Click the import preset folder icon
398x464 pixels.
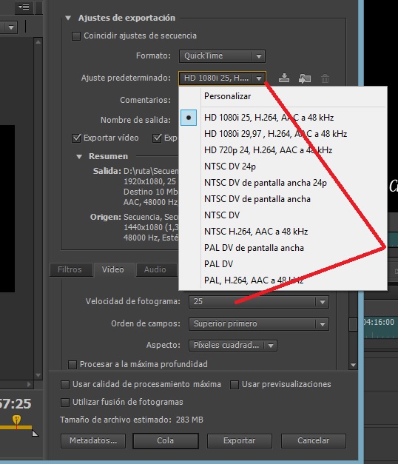coord(305,78)
